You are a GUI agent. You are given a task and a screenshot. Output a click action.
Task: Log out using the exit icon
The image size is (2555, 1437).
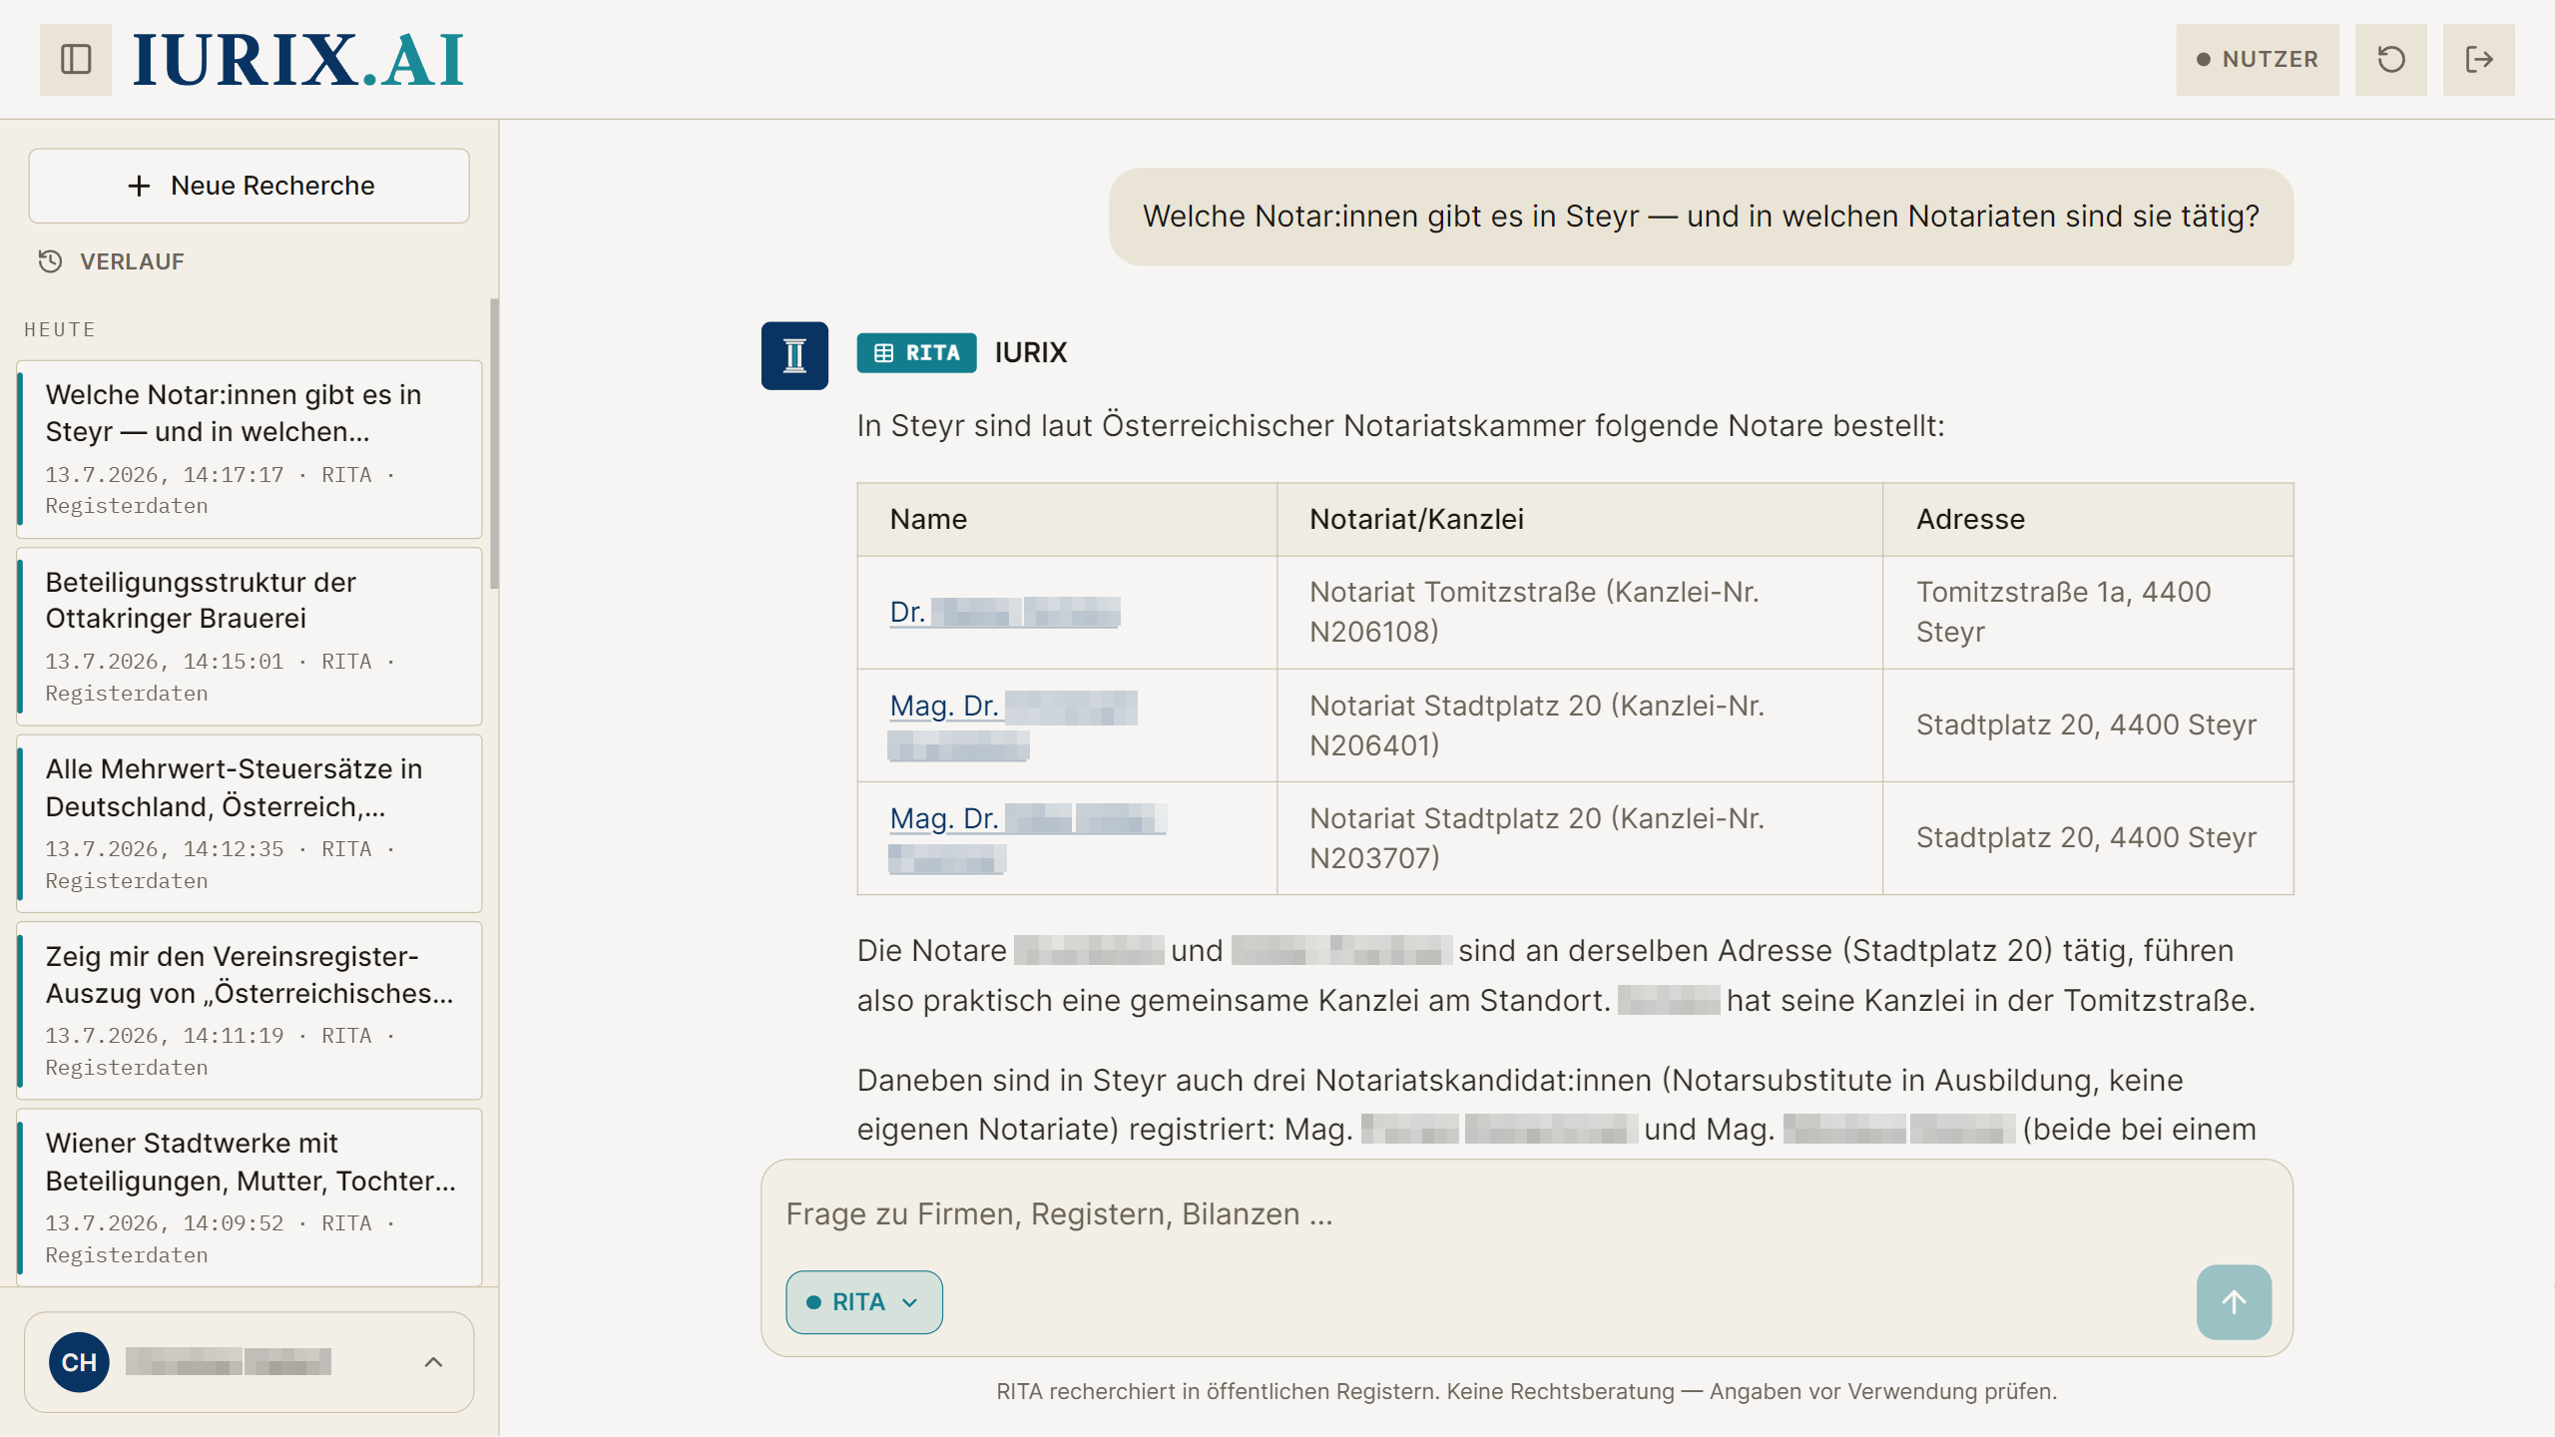[2478, 60]
